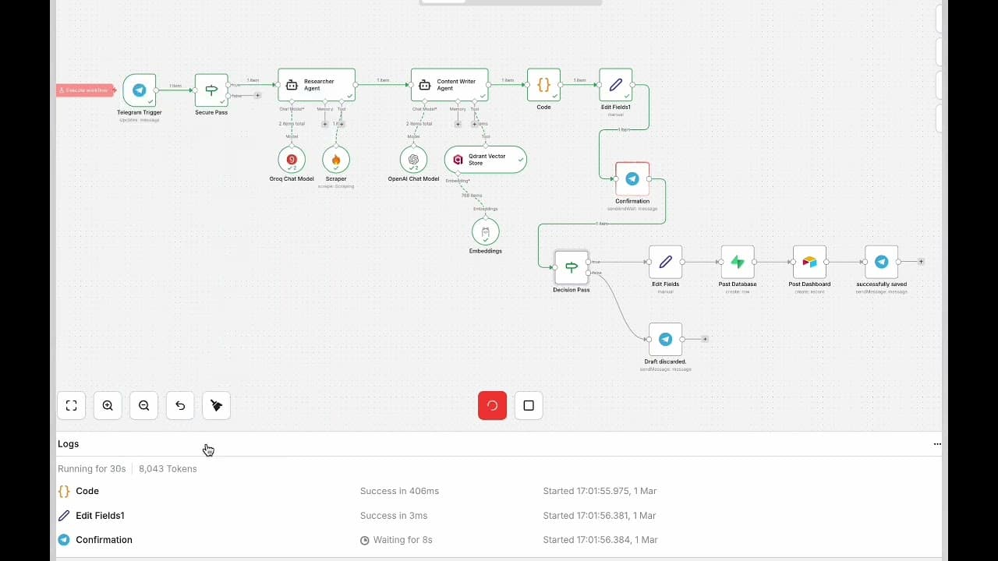
Task: Open the Post Database node
Action: pyautogui.click(x=738, y=262)
